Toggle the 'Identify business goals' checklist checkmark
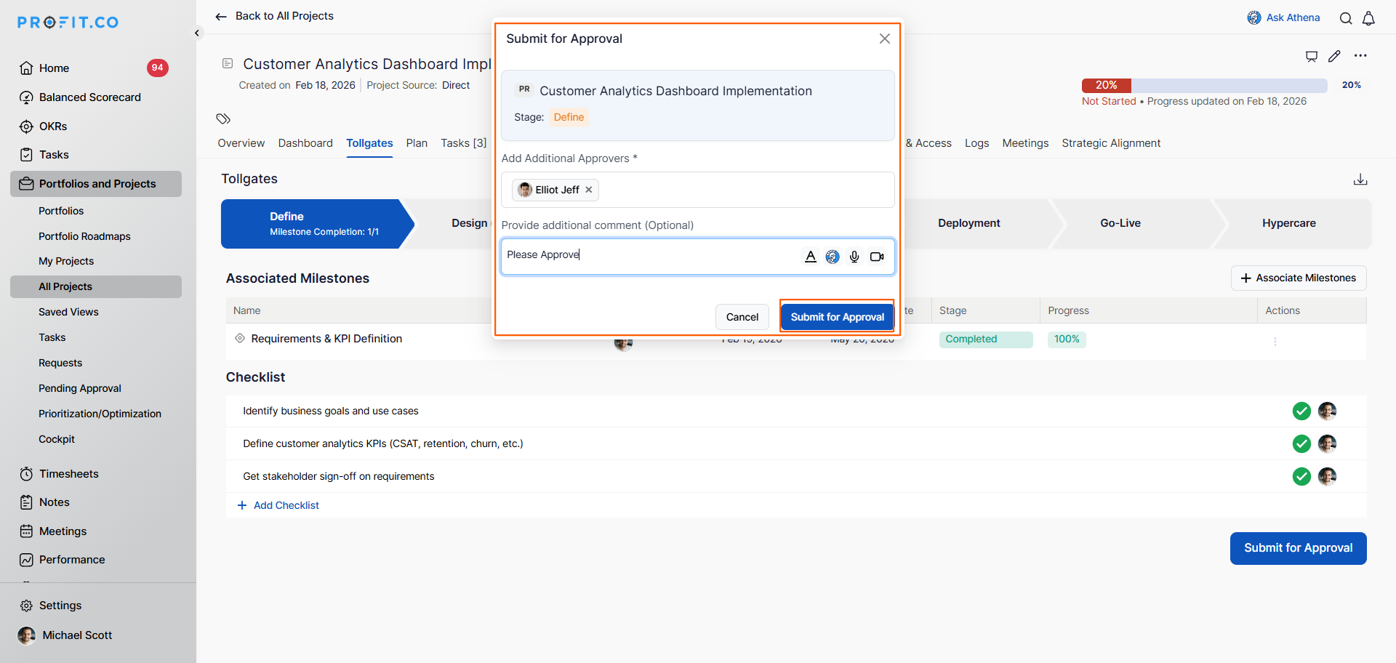Screen dimensions: 1396x663 pyautogui.click(x=1301, y=411)
